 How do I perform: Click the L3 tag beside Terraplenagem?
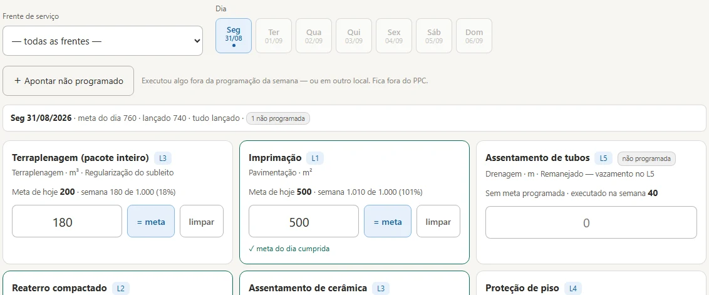coord(163,158)
